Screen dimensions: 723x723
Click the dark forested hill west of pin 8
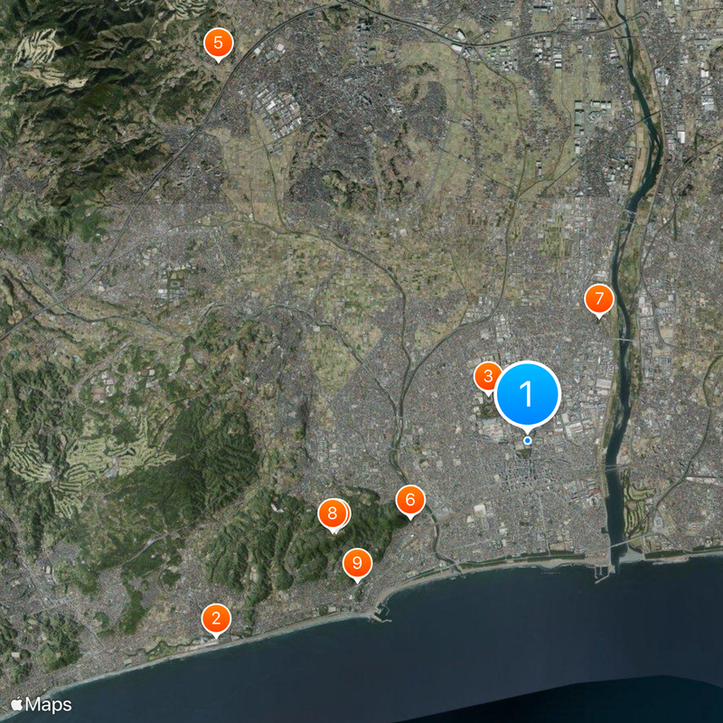pos(217,470)
